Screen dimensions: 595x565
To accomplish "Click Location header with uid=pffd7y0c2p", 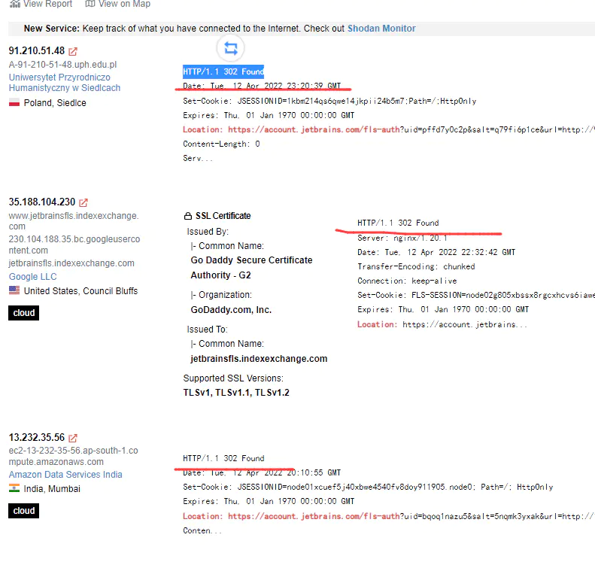I will (x=389, y=129).
